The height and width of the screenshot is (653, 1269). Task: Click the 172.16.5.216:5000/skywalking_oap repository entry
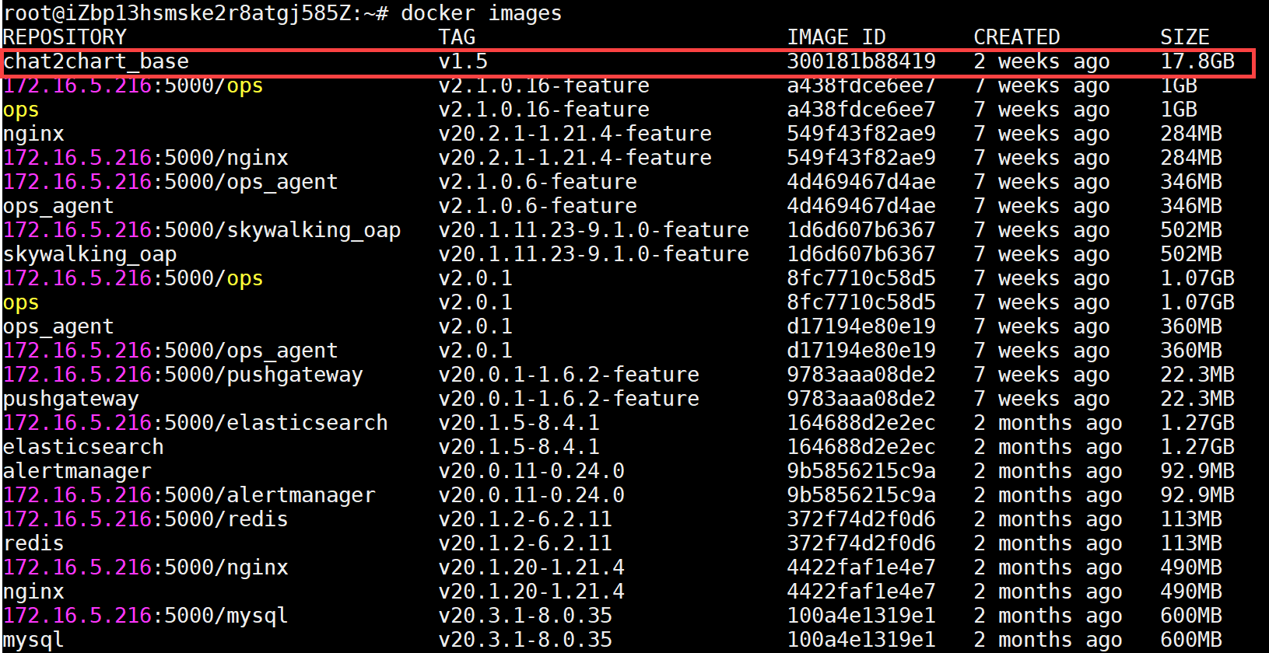(x=202, y=230)
